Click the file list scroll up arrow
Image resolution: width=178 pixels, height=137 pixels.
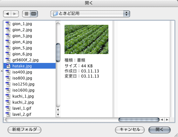click(x=58, y=110)
